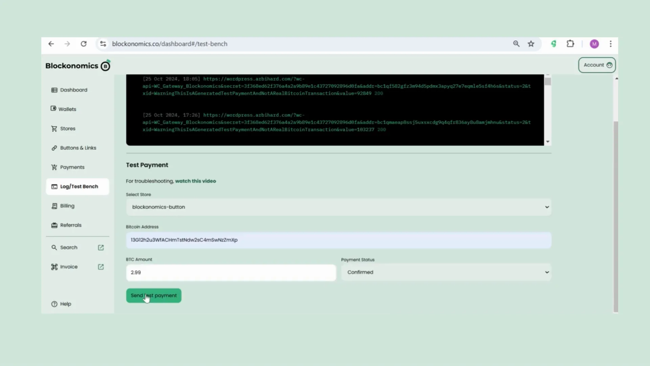Screen dimensions: 650x366
Task: Click Send test payment button
Action: tap(154, 296)
